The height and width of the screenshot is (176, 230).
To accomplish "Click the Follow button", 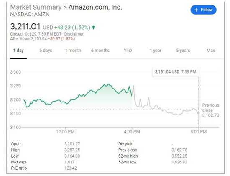I will (x=203, y=10).
